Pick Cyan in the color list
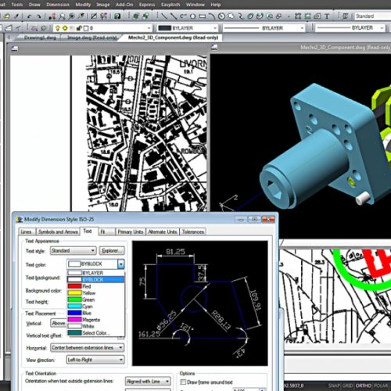The image size is (391, 391). pos(95,307)
